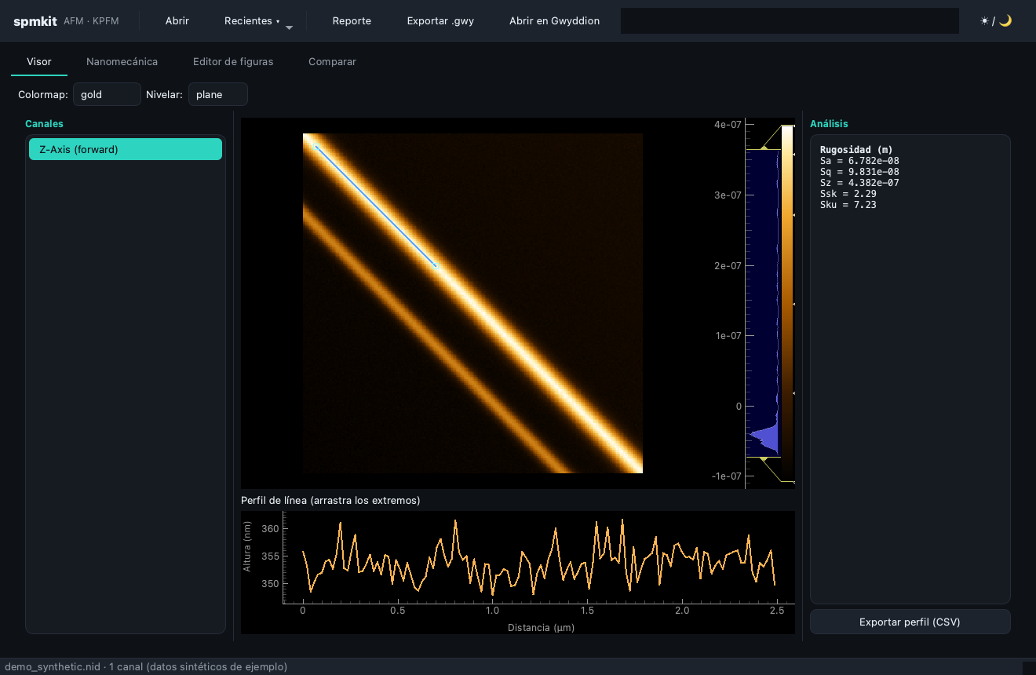The height and width of the screenshot is (675, 1036).
Task: Click the AFM topography image
Action: (472, 303)
